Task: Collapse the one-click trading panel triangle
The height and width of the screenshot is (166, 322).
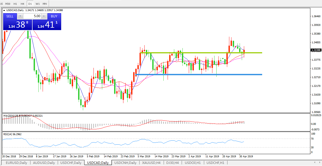Action: (4, 10)
